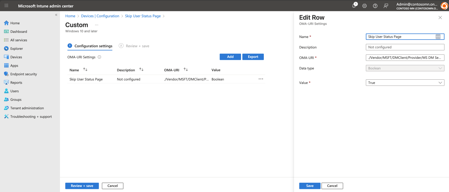This screenshot has height=192, width=449.
Task: Click Cancel in Edit Row panel
Action: tap(332, 186)
